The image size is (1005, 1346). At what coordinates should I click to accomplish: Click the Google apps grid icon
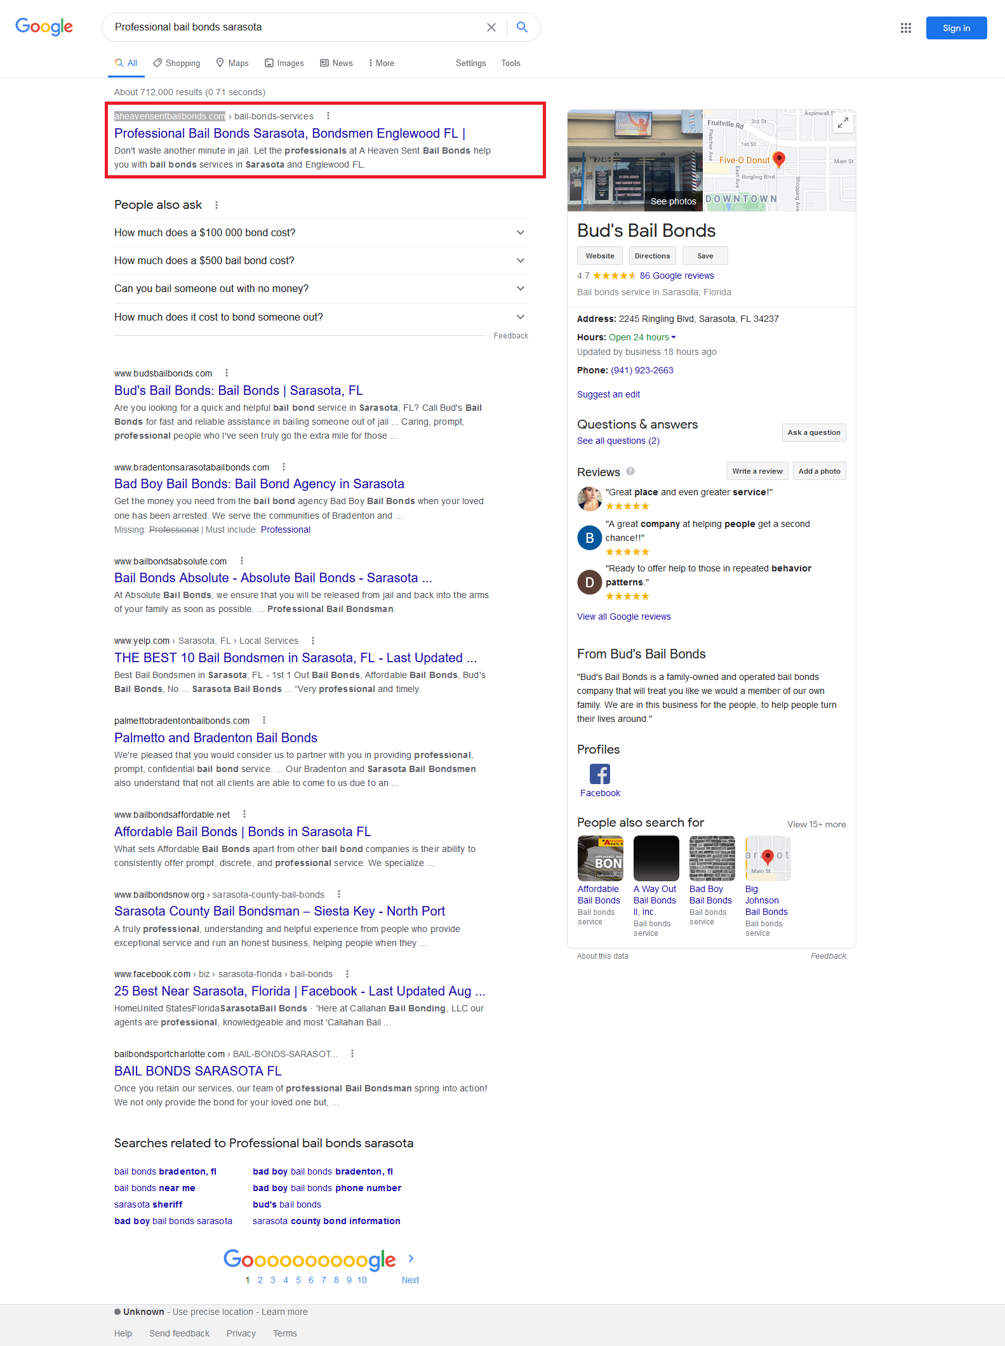pos(905,28)
